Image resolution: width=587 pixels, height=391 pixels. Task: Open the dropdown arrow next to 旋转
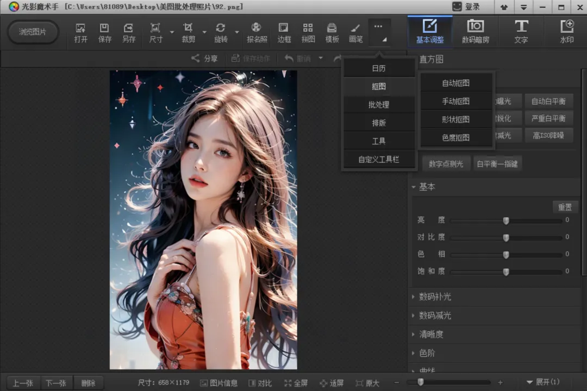point(237,32)
